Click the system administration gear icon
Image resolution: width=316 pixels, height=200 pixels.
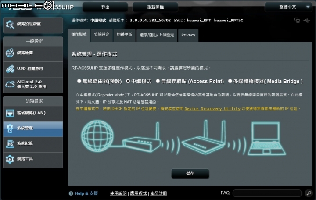click(x=10, y=129)
